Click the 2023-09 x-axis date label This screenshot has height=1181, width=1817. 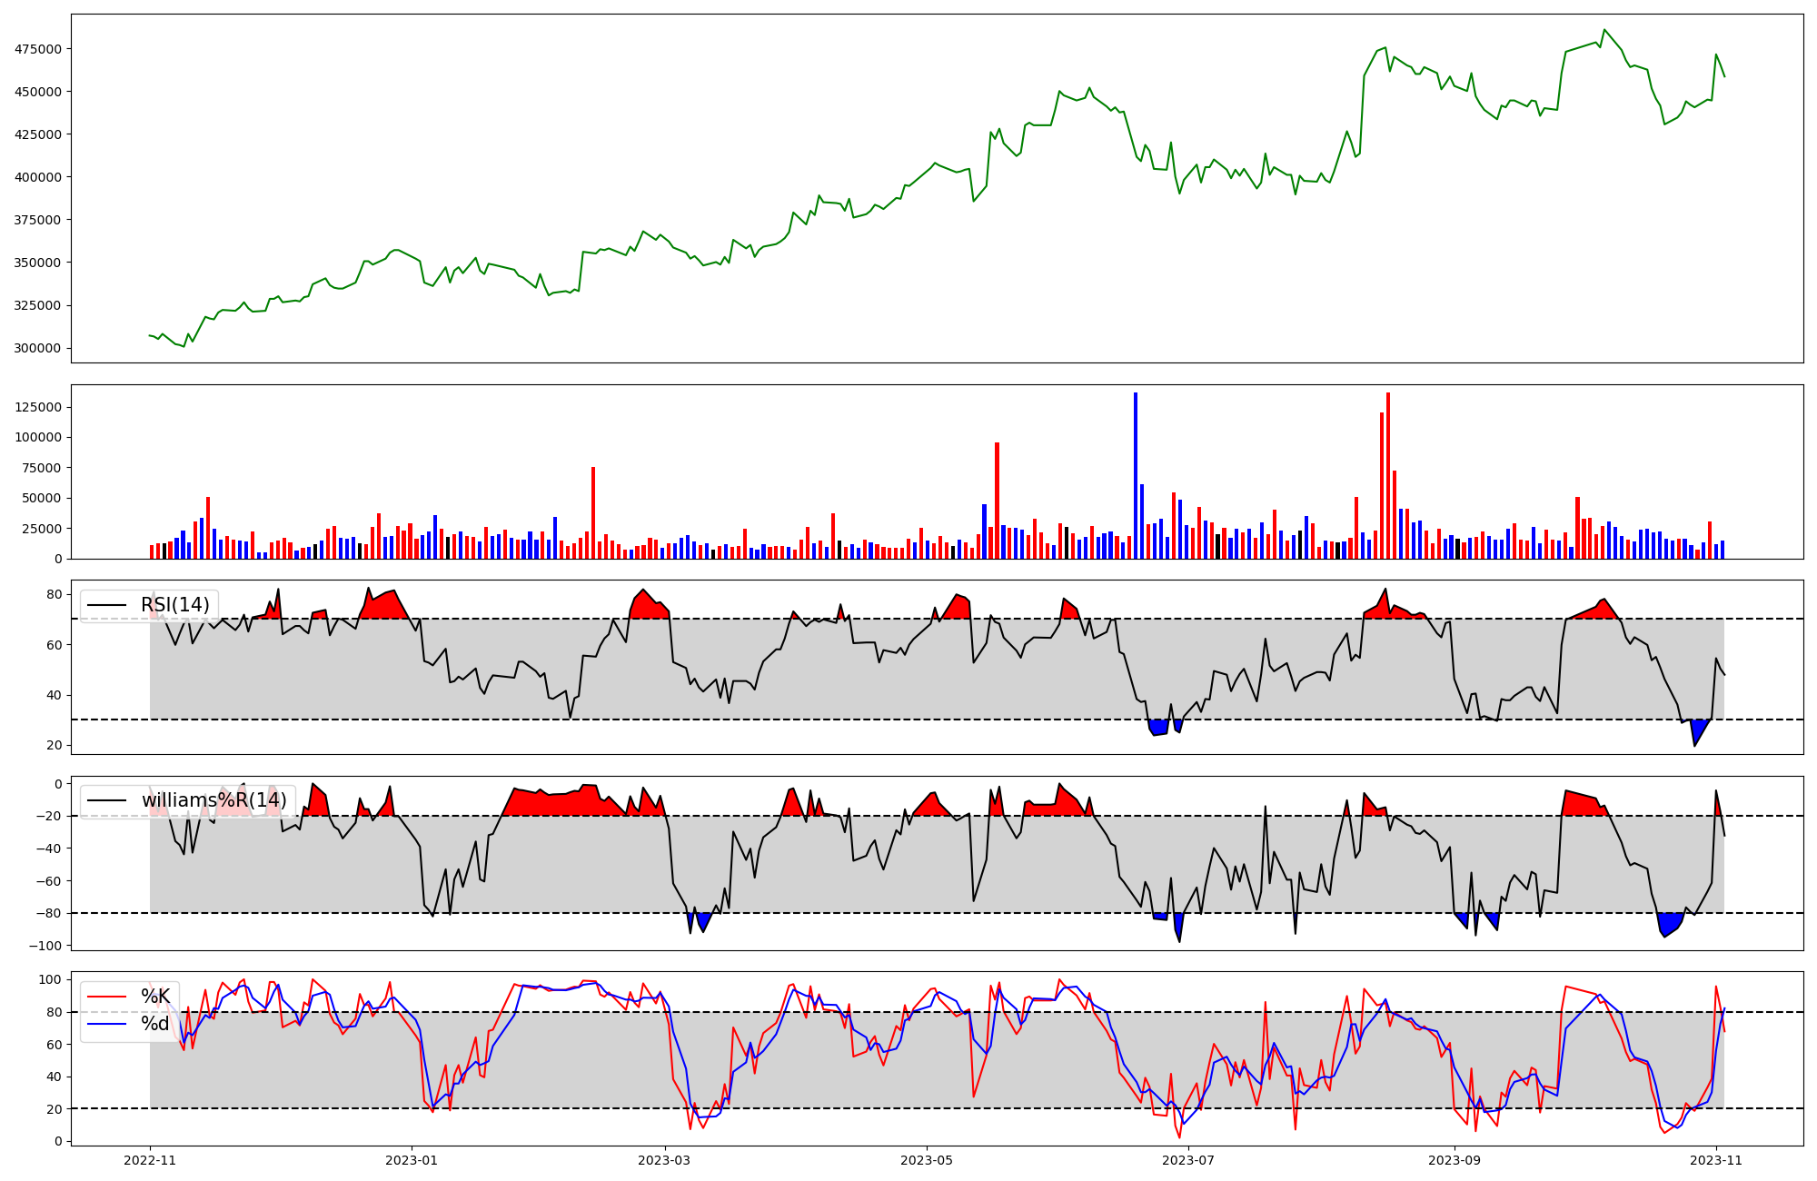(x=1455, y=1160)
